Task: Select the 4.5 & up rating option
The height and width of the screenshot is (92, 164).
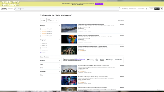Action: pos(41,29)
